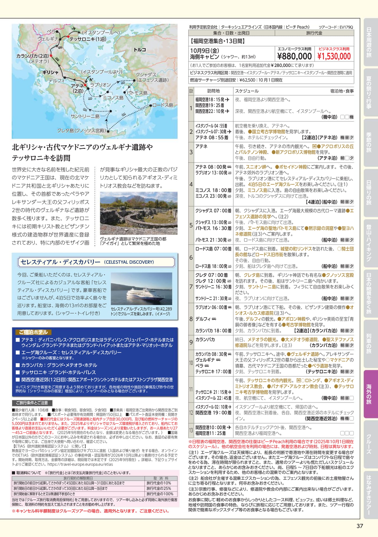The image size is (378, 537).
Task: Click the ship icon beside パトモス 21:30発
Action: (x=229, y=240)
